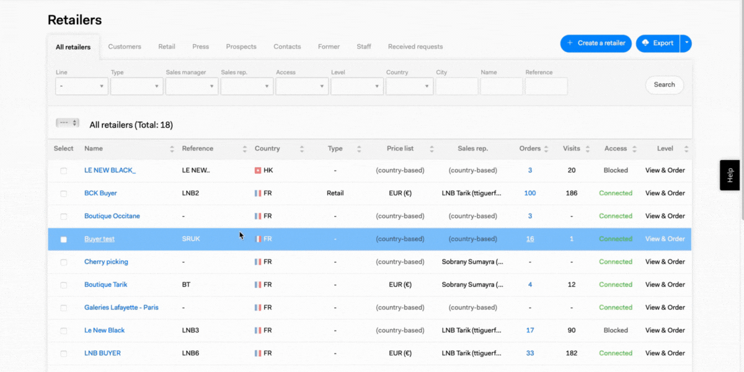Open the 33 orders link for LNB BUYER

pyautogui.click(x=530, y=353)
